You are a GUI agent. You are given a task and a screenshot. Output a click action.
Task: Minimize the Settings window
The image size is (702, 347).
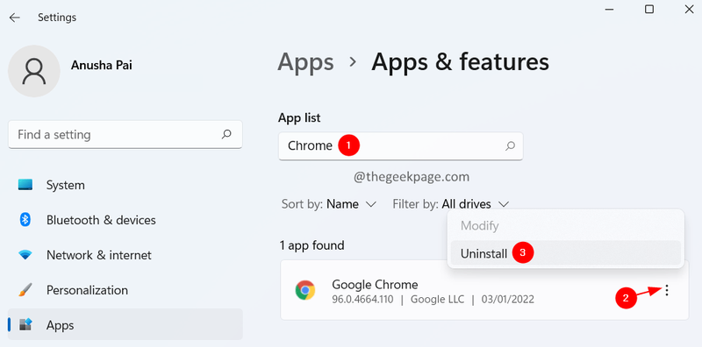tap(608, 9)
